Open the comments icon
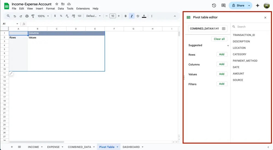273x150 pixels. pos(223,5)
